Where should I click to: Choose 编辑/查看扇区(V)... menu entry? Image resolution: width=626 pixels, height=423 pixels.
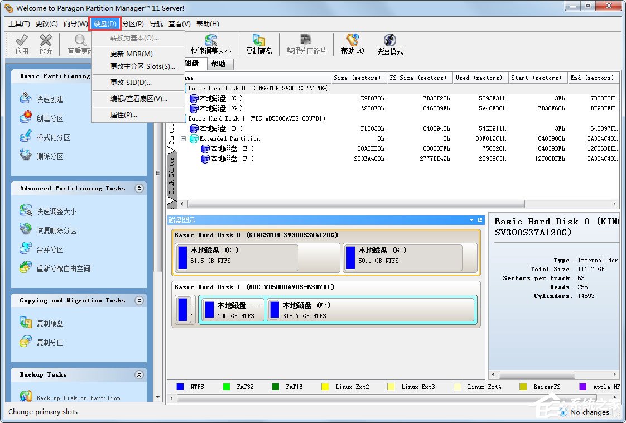pyautogui.click(x=138, y=99)
